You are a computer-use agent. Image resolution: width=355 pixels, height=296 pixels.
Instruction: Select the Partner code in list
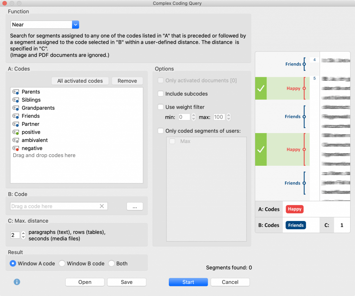point(31,124)
